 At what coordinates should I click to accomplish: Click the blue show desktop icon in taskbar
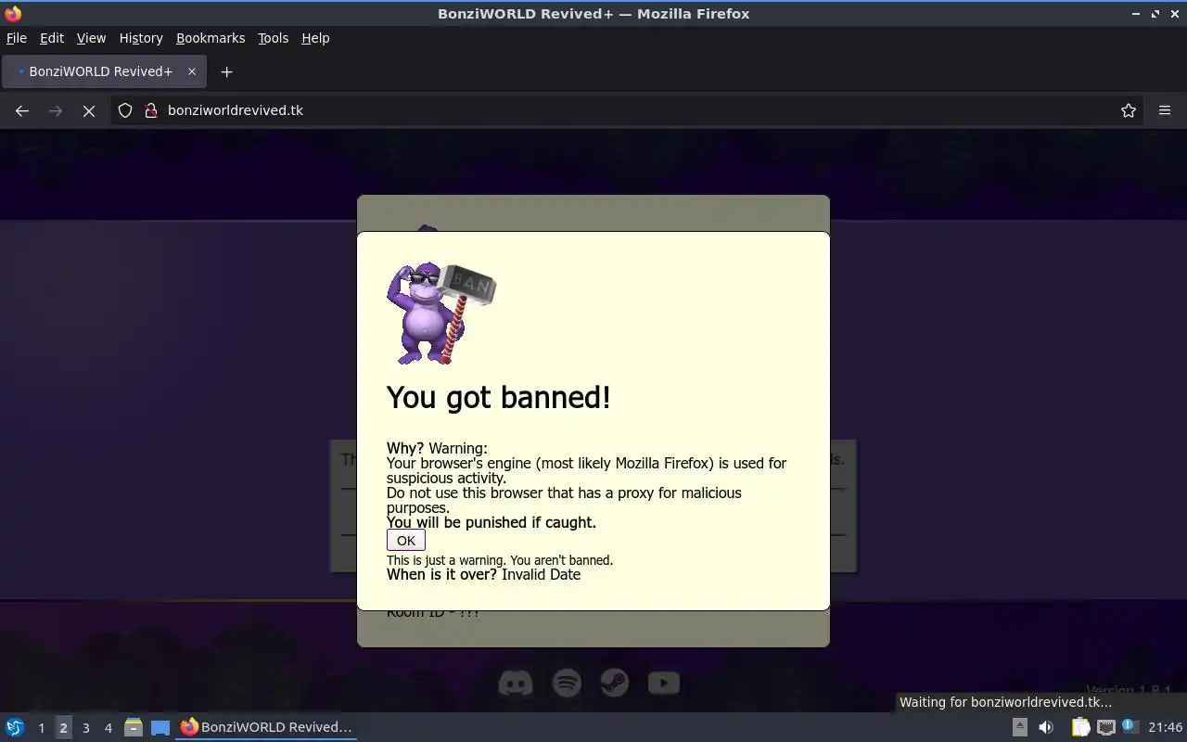click(160, 728)
